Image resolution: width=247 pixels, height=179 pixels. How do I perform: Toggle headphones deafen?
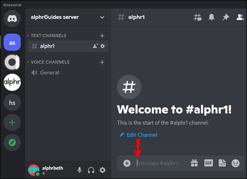pyautogui.click(x=91, y=170)
